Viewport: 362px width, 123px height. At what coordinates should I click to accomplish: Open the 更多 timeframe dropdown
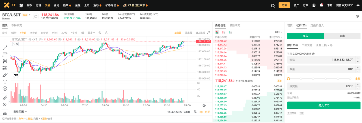91,33
